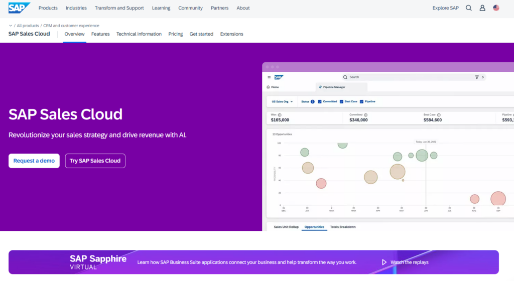Click the SAP logo in the header
514x281 pixels.
(x=19, y=8)
